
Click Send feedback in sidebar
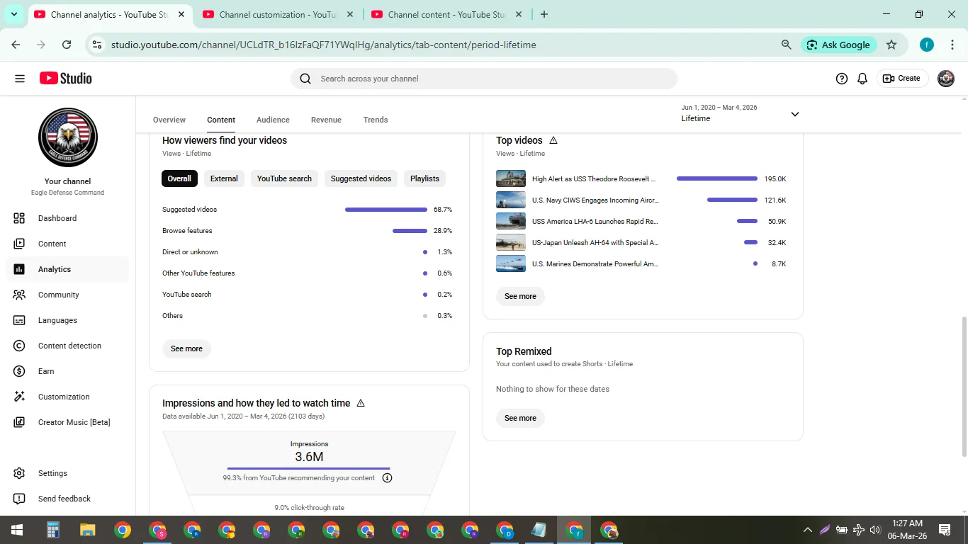(x=67, y=499)
